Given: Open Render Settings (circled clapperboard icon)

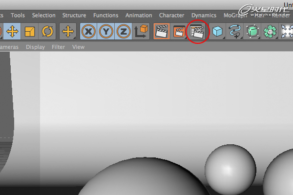Looking at the screenshot, I should point(198,32).
